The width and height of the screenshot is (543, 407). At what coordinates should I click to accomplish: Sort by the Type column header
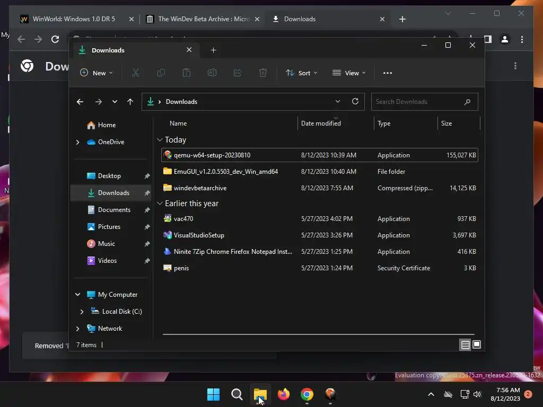tap(384, 123)
